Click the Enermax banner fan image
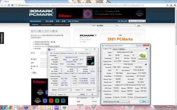 click(88, 14)
